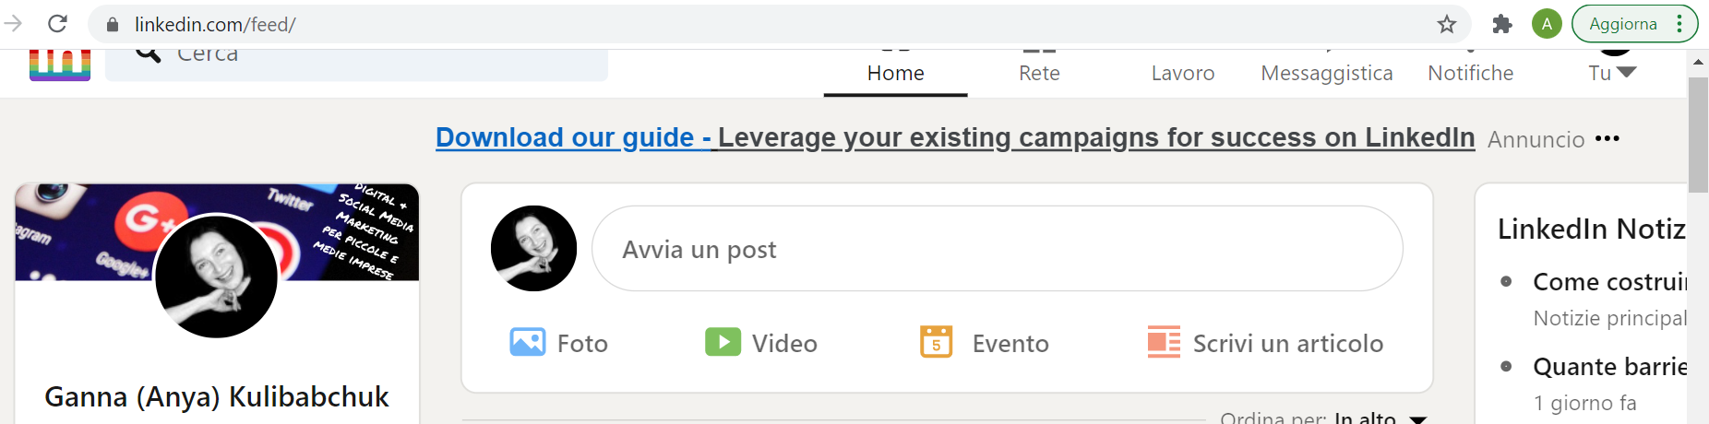
Task: Expand the Ordina per sort dropdown
Action: [x=1417, y=418]
